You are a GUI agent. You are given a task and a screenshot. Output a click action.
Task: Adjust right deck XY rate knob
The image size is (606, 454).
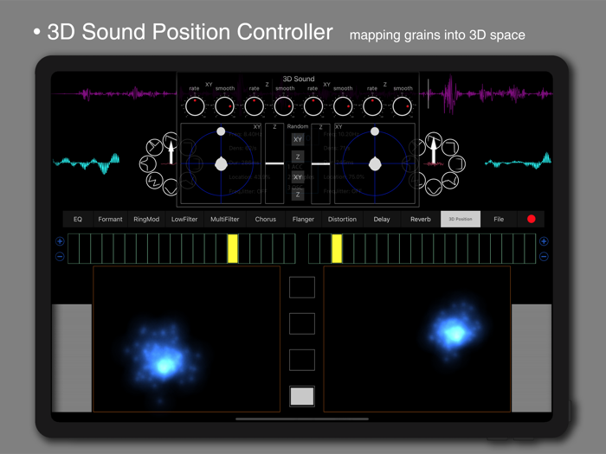point(313,106)
